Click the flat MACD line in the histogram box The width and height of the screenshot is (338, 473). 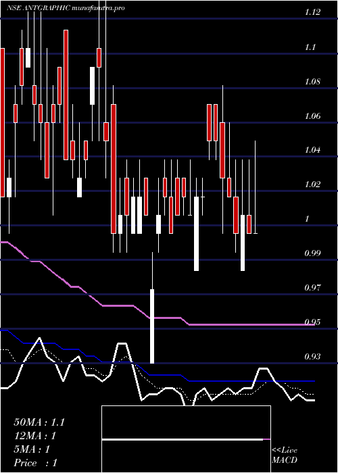pyautogui.click(x=186, y=439)
